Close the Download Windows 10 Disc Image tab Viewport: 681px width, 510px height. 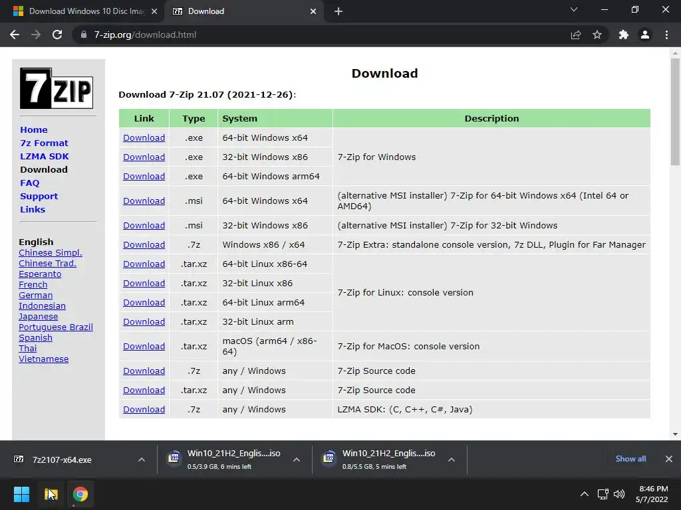154,11
